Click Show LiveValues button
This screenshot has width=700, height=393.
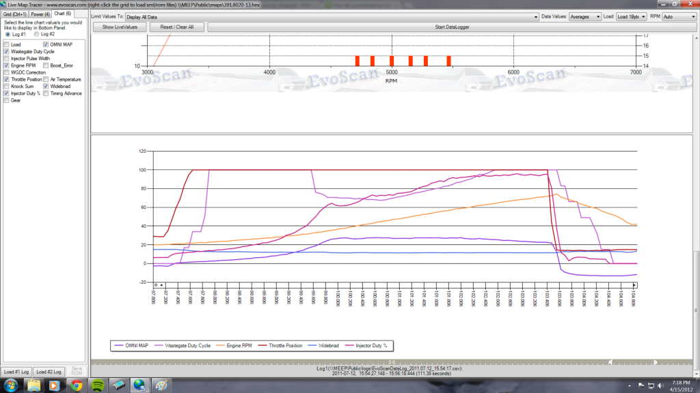[x=120, y=27]
